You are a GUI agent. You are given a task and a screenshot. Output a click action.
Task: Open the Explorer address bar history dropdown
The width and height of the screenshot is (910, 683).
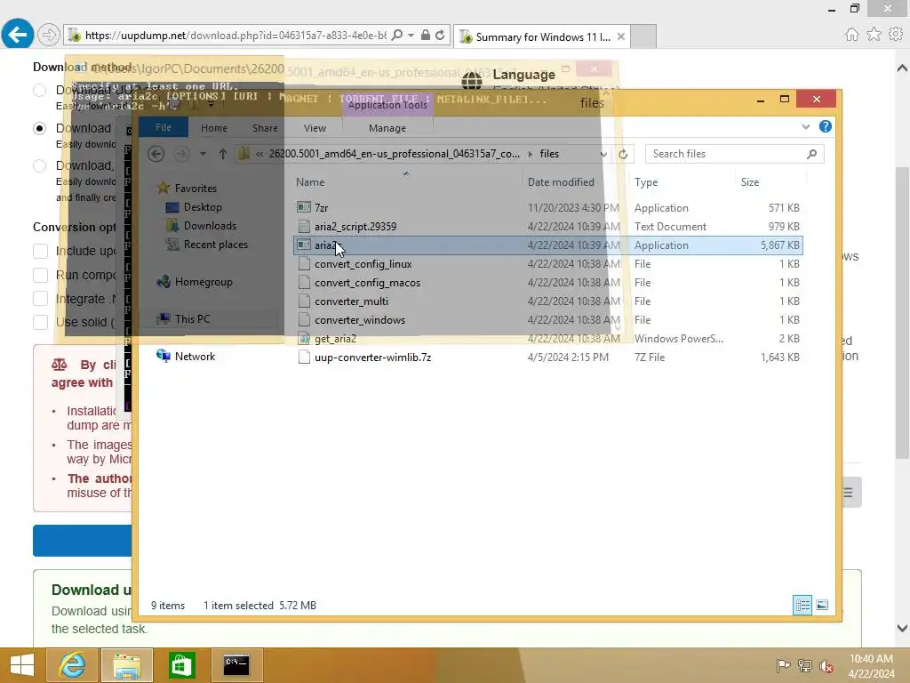pyautogui.click(x=603, y=154)
